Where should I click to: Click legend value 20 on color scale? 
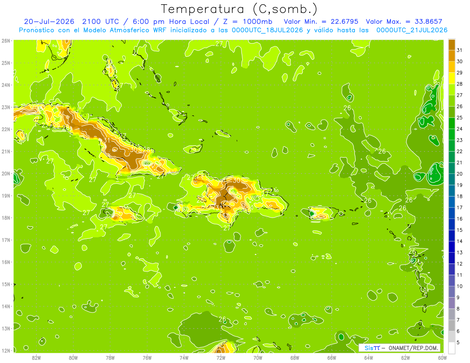[x=460, y=173]
